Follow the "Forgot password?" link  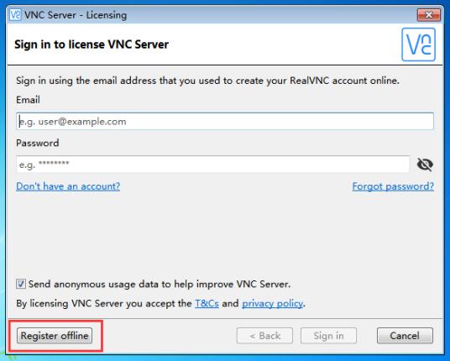393,186
